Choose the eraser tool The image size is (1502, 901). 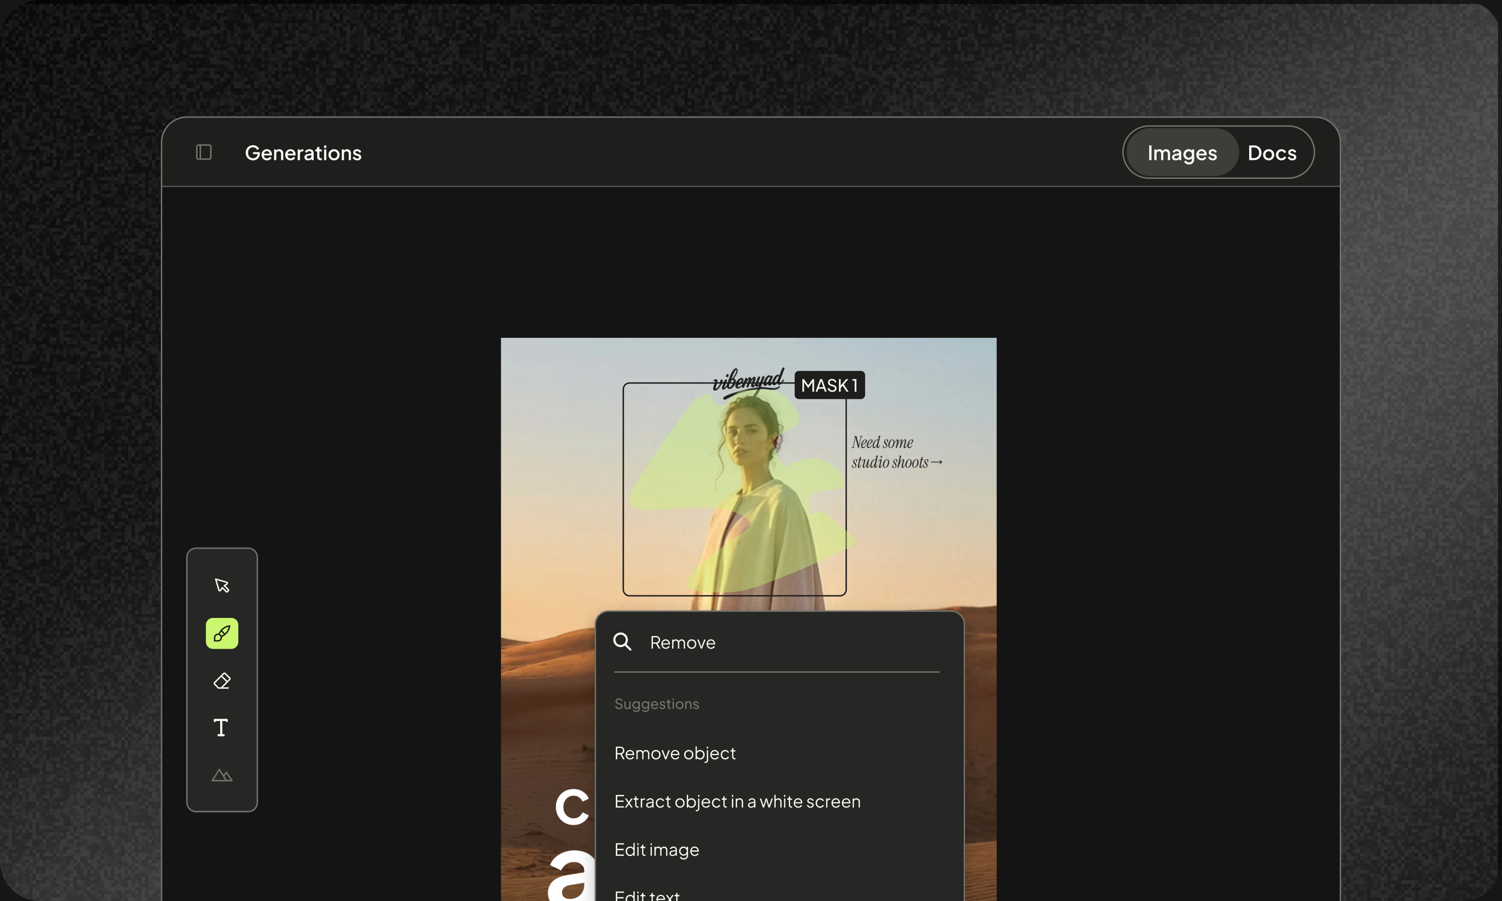222,681
